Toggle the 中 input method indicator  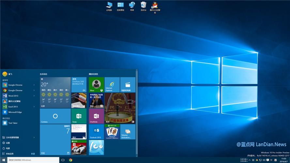click(271, 160)
